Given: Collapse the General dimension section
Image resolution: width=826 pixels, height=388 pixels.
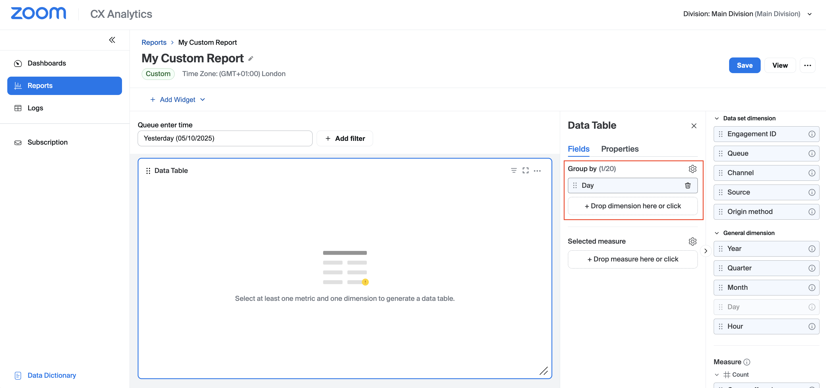Looking at the screenshot, I should 717,233.
